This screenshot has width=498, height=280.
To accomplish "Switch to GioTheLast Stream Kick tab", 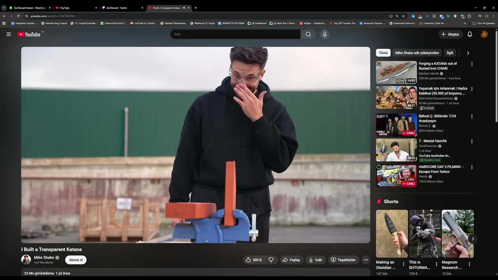I will [30, 8].
